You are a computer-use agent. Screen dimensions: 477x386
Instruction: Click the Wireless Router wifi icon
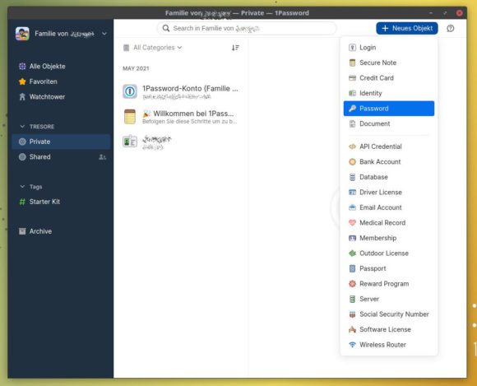click(352, 345)
